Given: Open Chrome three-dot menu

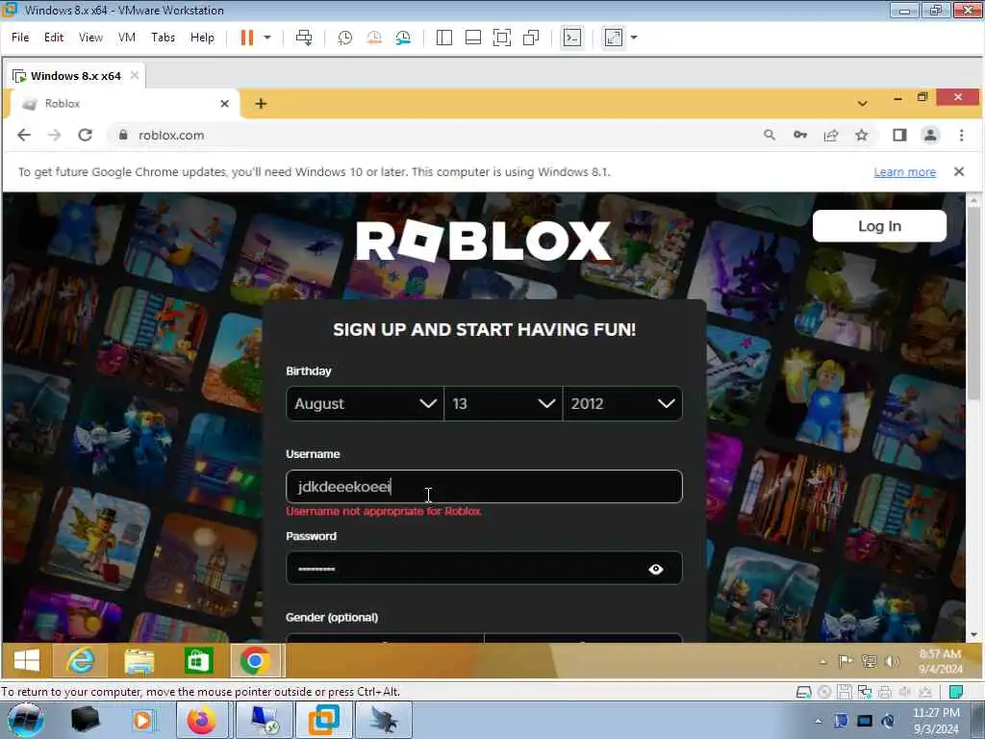Looking at the screenshot, I should (961, 135).
